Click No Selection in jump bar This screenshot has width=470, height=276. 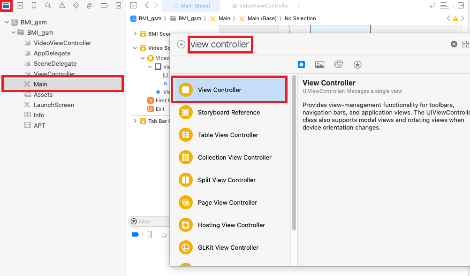pyautogui.click(x=300, y=18)
